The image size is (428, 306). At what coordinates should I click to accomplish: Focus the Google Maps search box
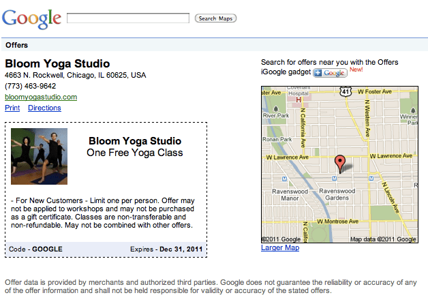click(x=129, y=18)
